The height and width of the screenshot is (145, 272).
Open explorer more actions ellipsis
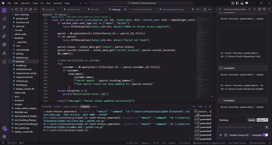[x=35, y=9]
